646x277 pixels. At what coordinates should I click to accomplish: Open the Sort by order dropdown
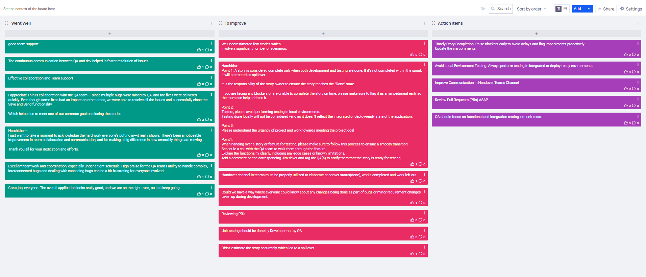(531, 9)
